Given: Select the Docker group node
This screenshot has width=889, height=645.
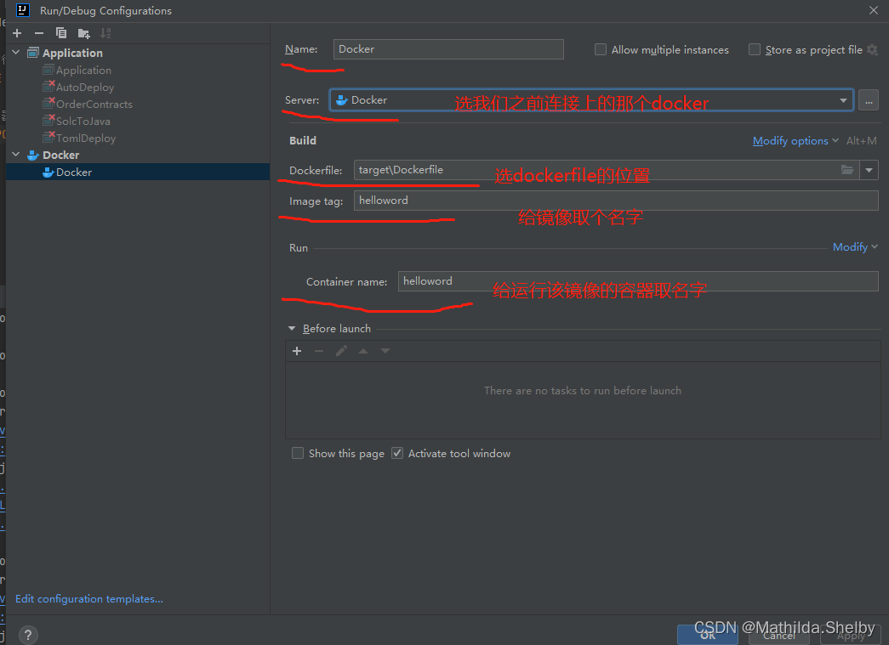Looking at the screenshot, I should [x=60, y=156].
